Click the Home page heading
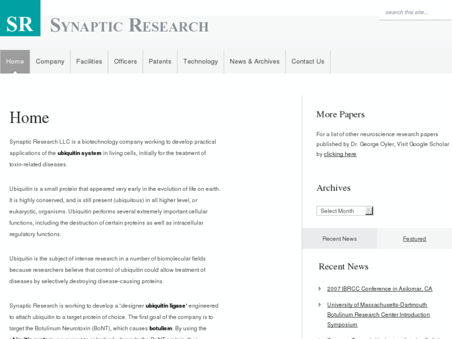The height and width of the screenshot is (339, 452). tap(29, 118)
